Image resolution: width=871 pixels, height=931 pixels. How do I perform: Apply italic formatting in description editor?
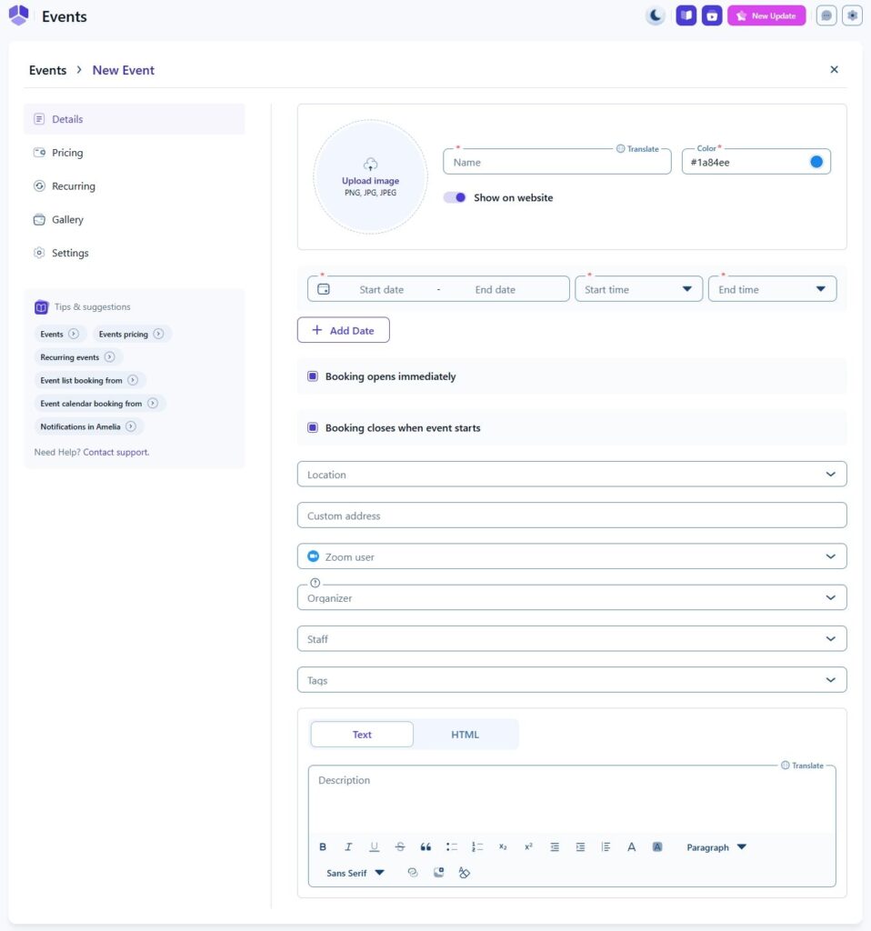348,847
